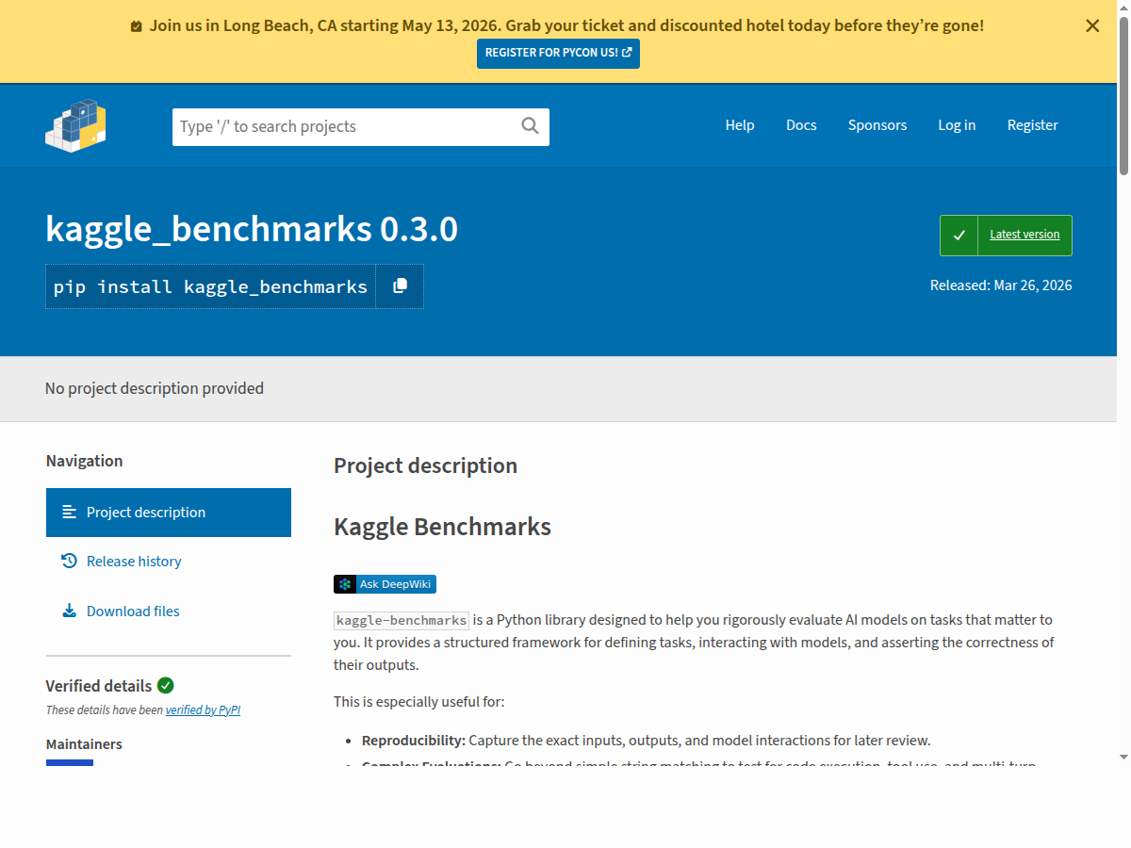
Task: Dismiss the PyCon announcement banner
Action: (1092, 25)
